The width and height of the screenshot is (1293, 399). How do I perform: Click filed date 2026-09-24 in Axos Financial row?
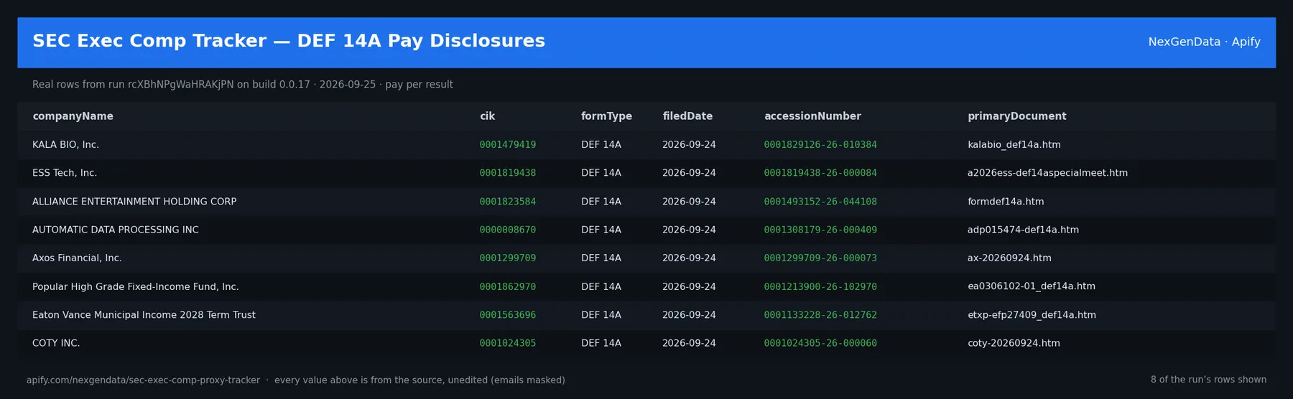click(689, 258)
